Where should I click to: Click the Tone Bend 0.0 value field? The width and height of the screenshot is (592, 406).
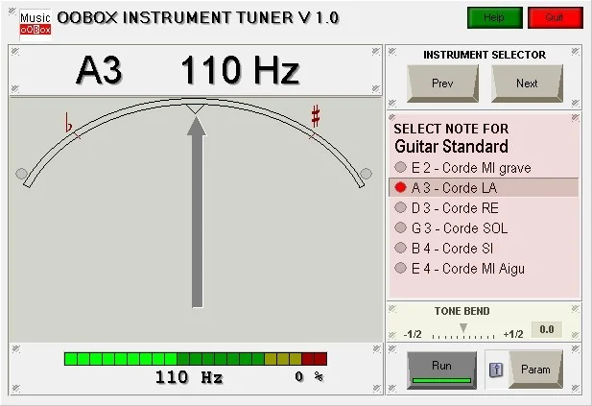coord(547,329)
